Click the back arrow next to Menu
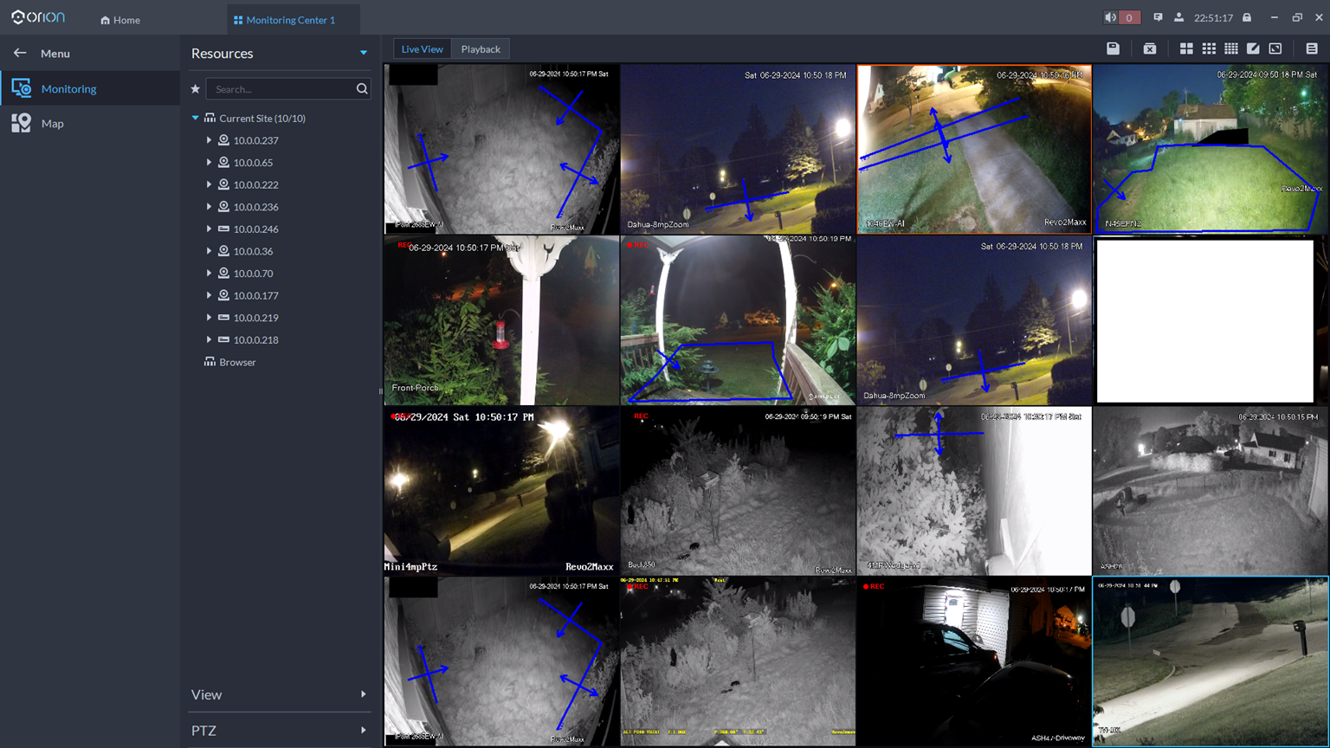 coord(20,54)
